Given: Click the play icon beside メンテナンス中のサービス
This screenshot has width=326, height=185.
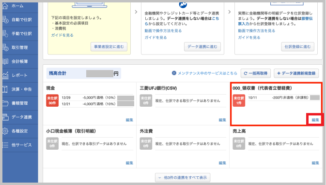Looking at the screenshot, I should pos(174,73).
